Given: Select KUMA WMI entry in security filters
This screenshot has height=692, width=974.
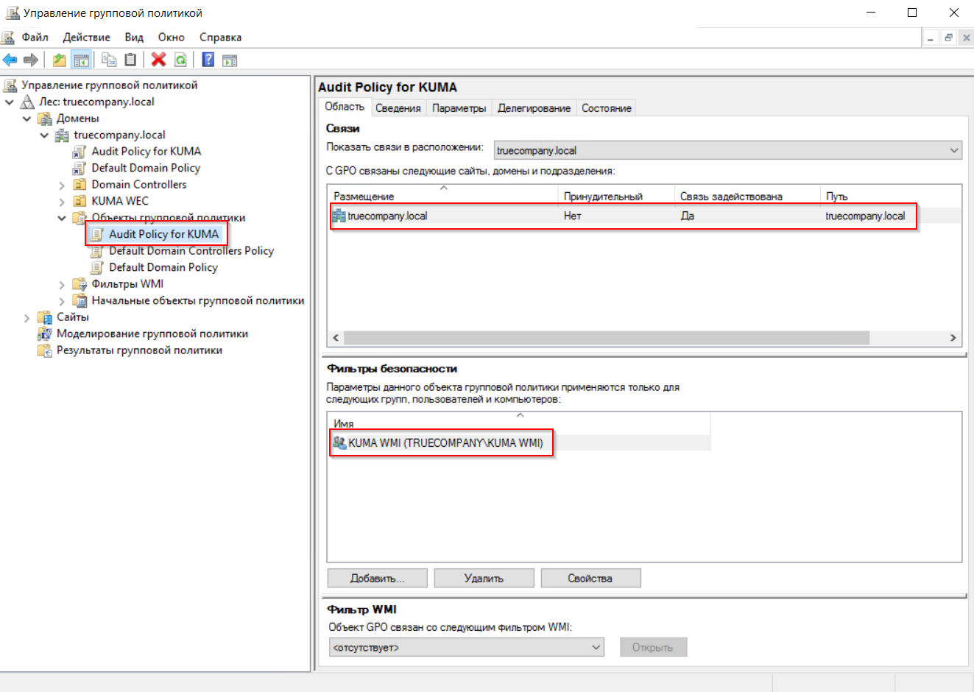Looking at the screenshot, I should click(x=445, y=442).
